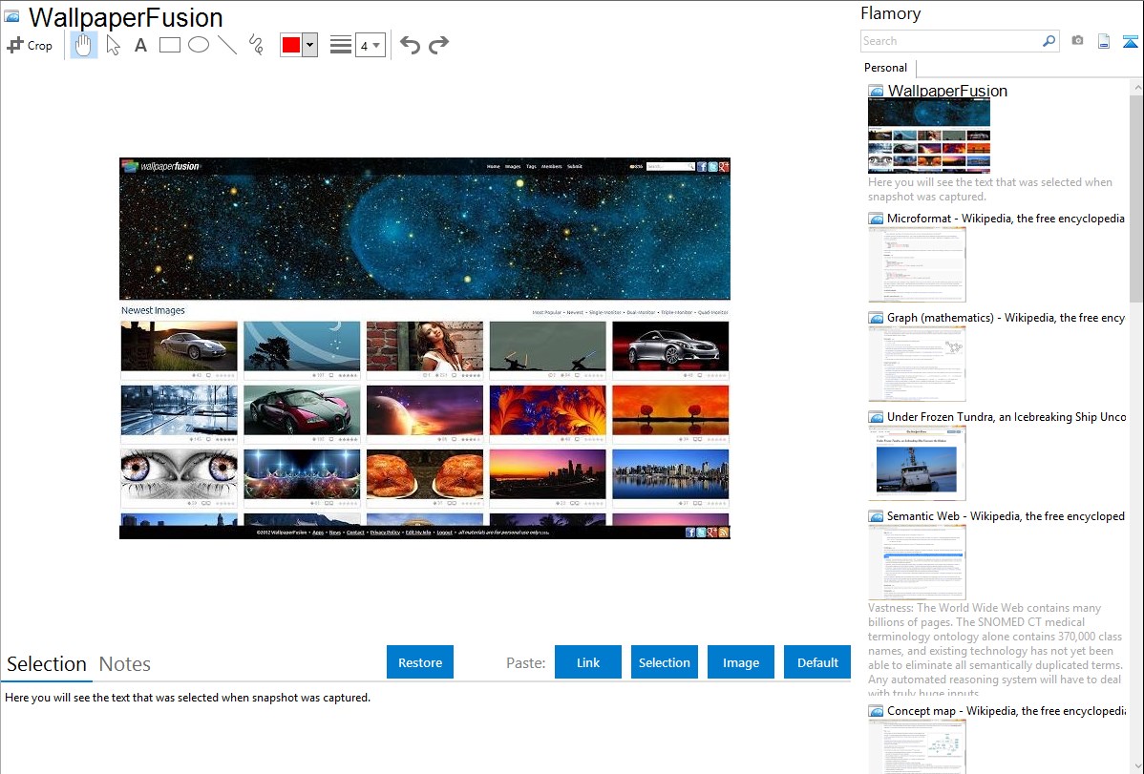The image size is (1144, 774).
Task: Open the WallpaperFusion snapshot thumbnail in sidebar
Action: click(929, 136)
